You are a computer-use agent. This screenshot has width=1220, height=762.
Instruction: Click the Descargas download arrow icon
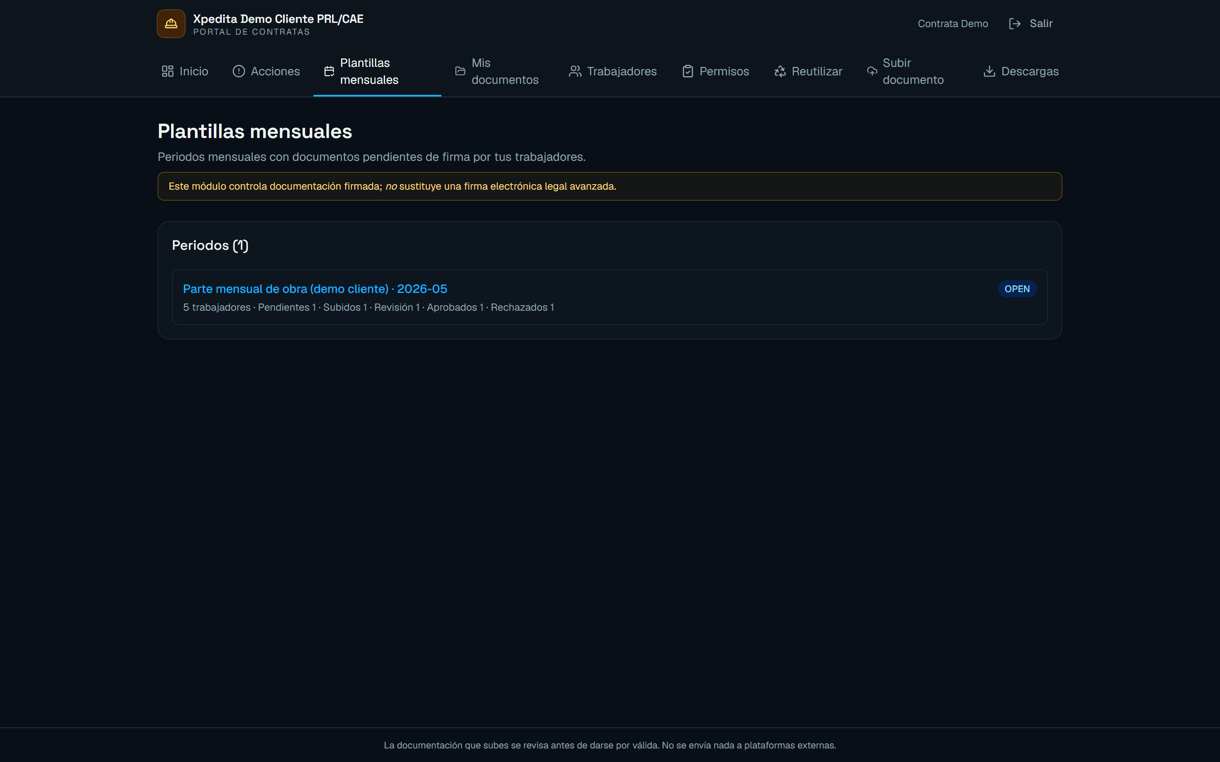[989, 71]
